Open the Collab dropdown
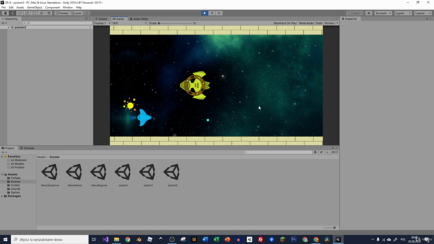 coord(355,13)
